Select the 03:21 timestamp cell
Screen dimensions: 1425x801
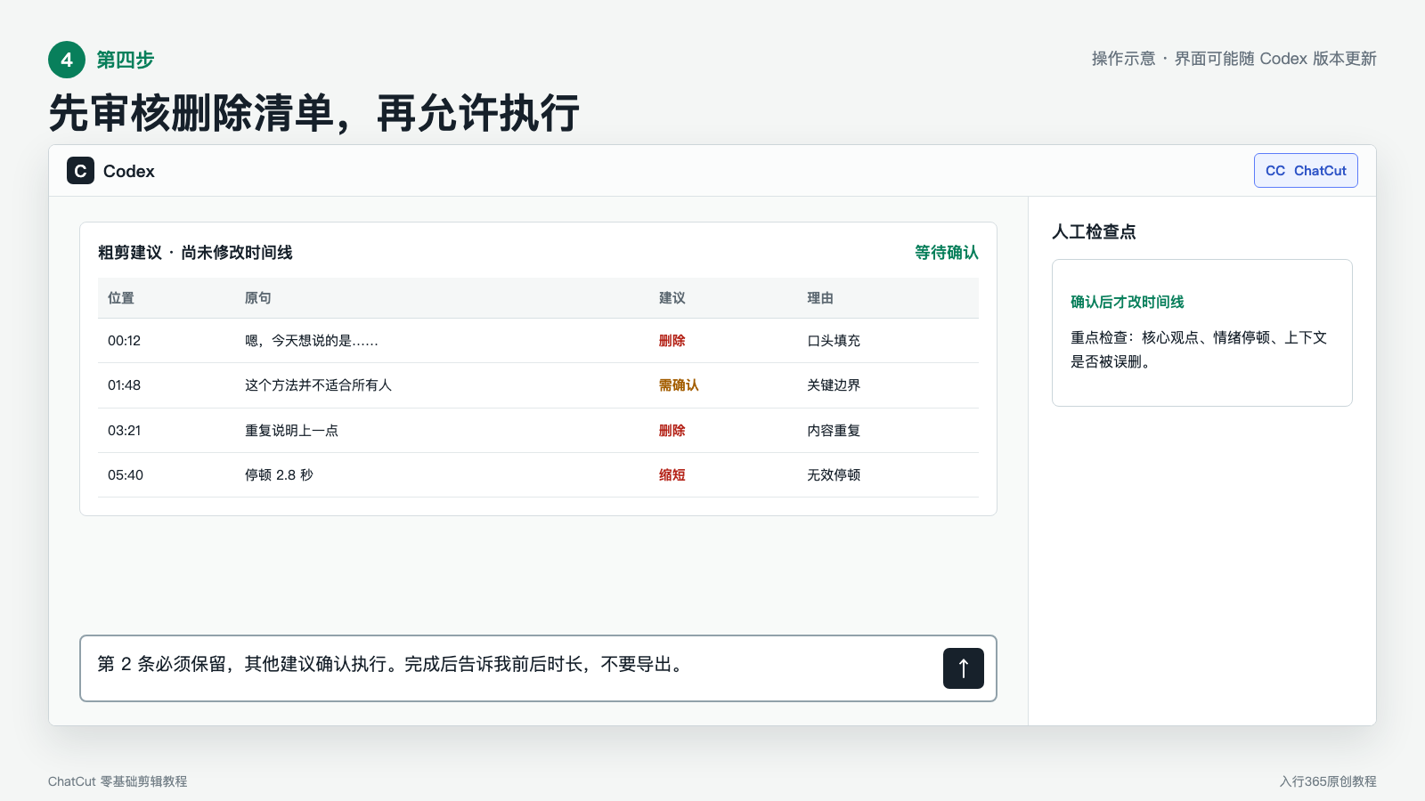[x=124, y=431]
